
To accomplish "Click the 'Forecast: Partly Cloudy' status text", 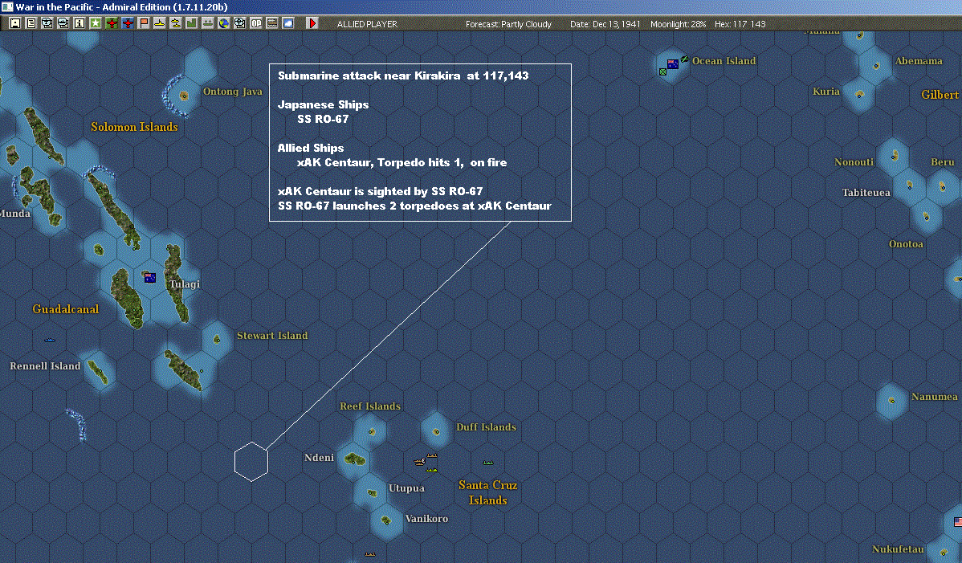I will (508, 24).
